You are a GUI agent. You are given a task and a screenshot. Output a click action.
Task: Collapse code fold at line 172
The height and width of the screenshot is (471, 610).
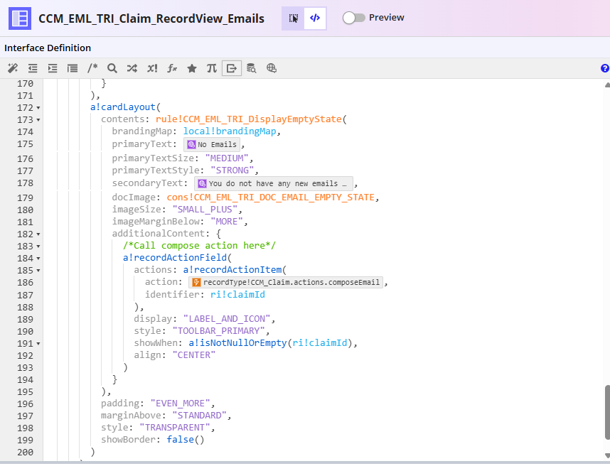pos(38,108)
